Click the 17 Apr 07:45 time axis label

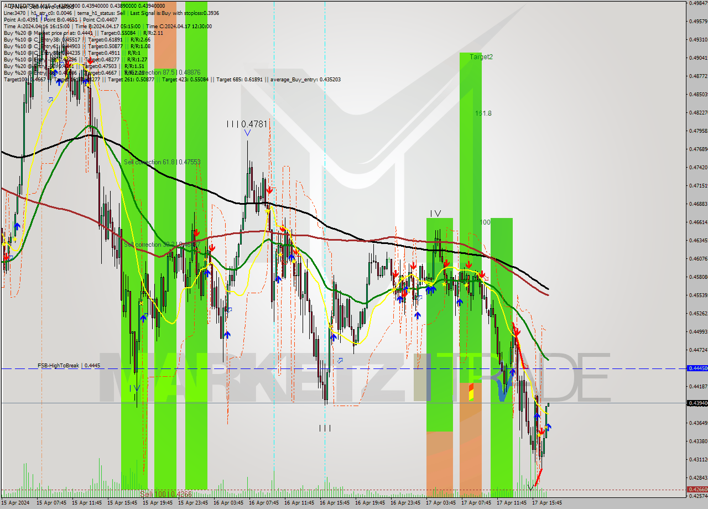(x=476, y=503)
